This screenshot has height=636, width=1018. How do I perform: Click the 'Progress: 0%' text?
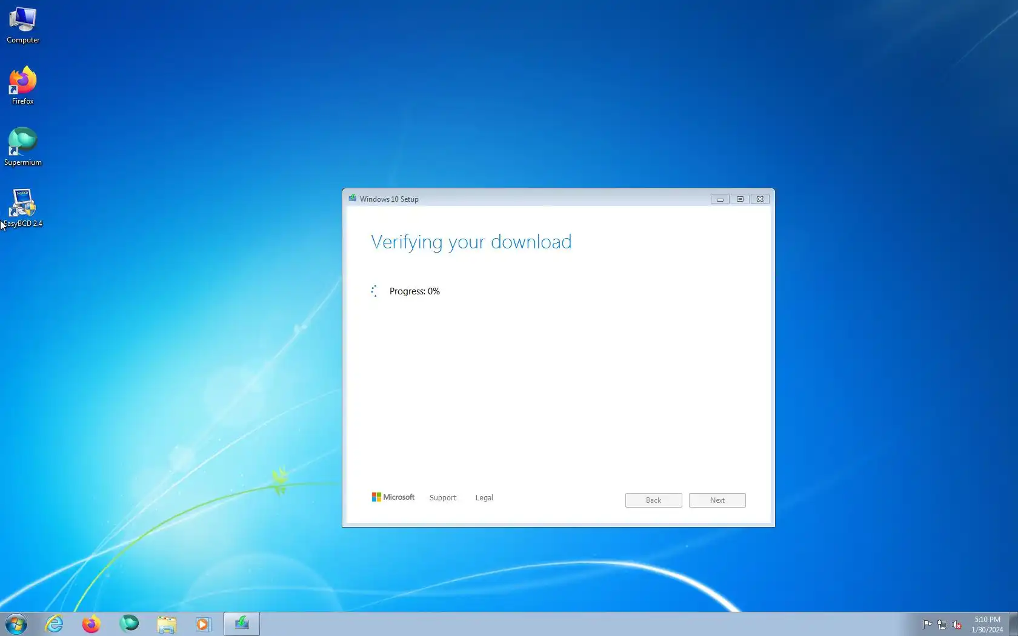[x=414, y=291]
